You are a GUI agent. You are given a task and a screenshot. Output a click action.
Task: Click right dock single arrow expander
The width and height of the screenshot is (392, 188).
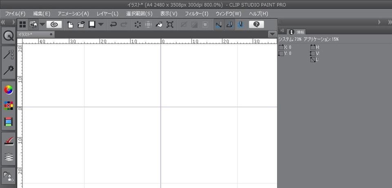379,22
